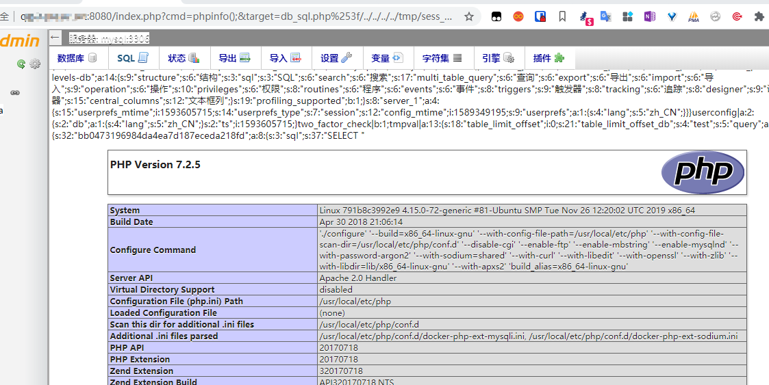Screen dimensions: 769x385
Task: Click the PHP logo image
Action: 702,172
